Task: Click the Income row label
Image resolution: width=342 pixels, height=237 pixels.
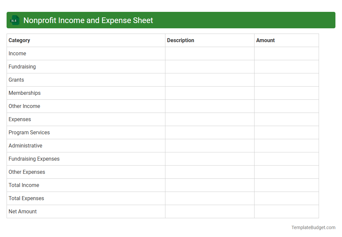Action: tap(17, 53)
